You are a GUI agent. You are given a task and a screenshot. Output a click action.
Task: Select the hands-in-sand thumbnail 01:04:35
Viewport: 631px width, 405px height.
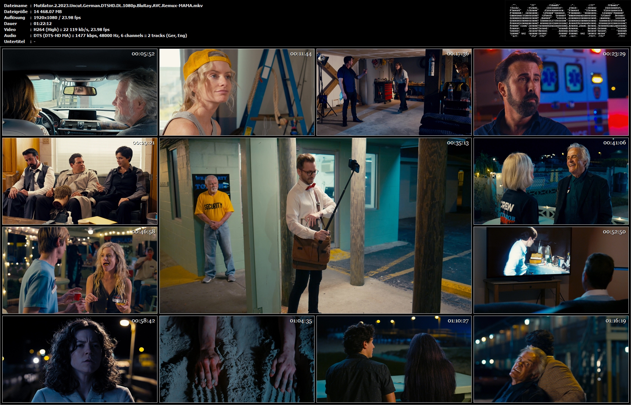point(237,359)
